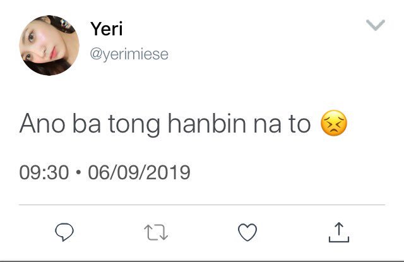Open tweet options with the down chevron
Screen dimensions: 404x262
click(x=376, y=25)
